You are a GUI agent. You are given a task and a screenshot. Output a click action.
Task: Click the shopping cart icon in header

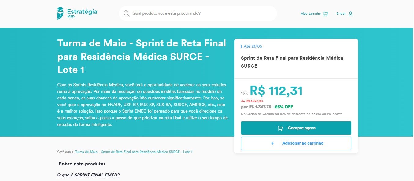click(x=325, y=14)
